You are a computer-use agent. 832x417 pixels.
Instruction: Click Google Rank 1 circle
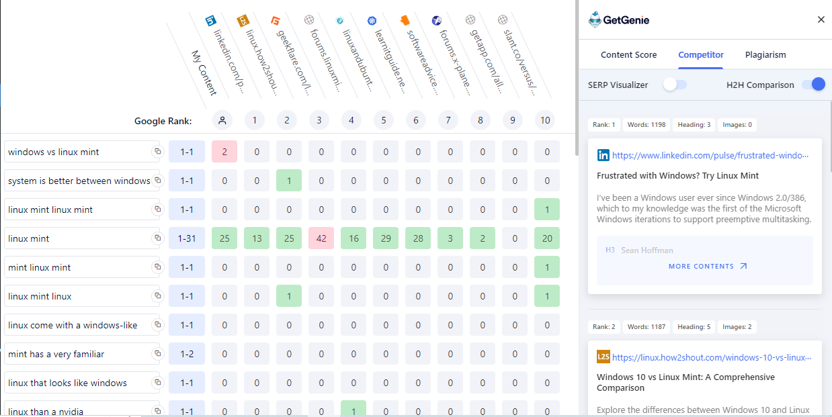click(x=255, y=121)
